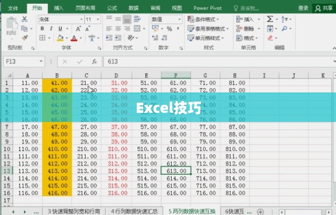Click the AutoSum sigma icon
336x215 pixels.
point(270,19)
